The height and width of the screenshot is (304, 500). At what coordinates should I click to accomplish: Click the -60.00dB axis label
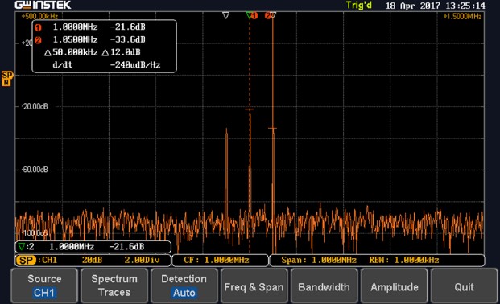35,170
